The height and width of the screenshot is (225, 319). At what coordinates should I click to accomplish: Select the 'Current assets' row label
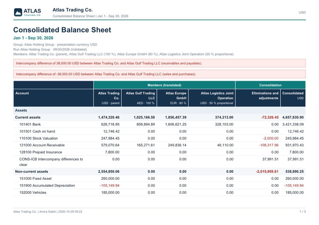pyautogui.click(x=28, y=117)
